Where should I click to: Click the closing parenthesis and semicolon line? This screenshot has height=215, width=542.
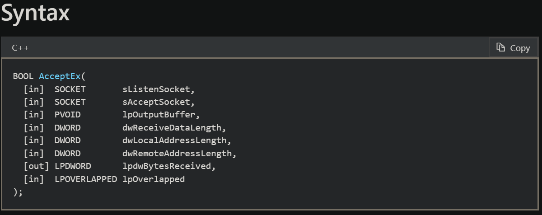pyautogui.click(x=18, y=192)
